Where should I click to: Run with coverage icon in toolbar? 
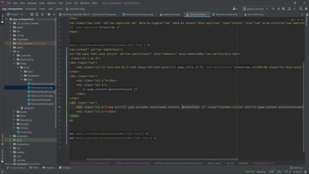pos(284,9)
